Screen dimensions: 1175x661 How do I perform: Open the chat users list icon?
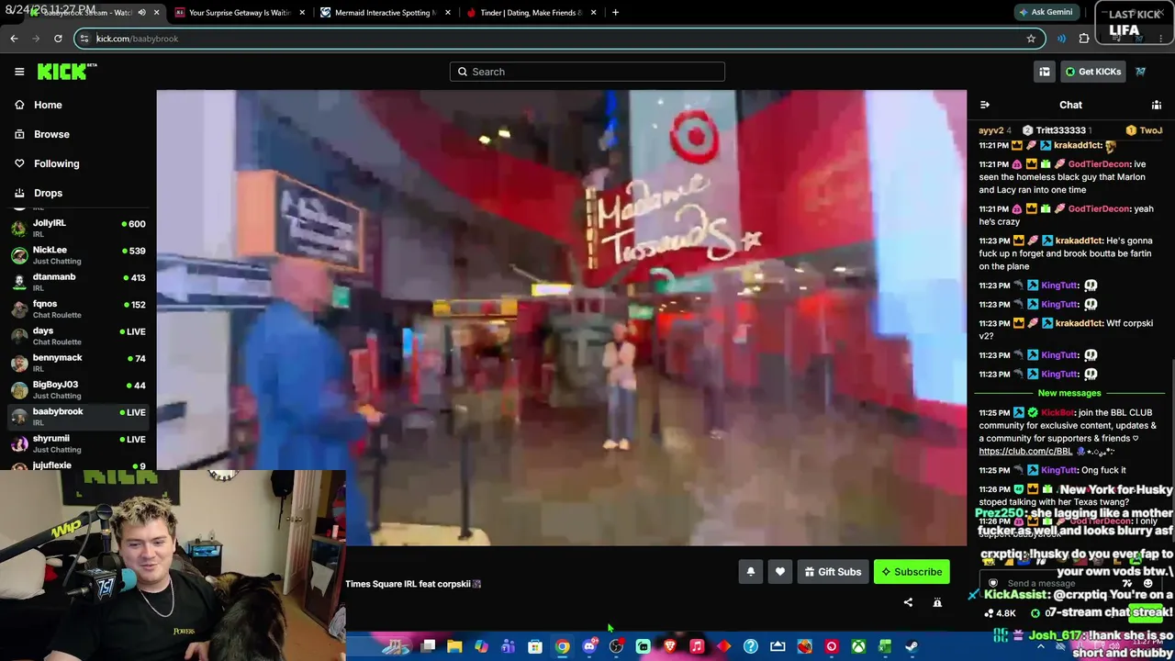[1157, 105]
